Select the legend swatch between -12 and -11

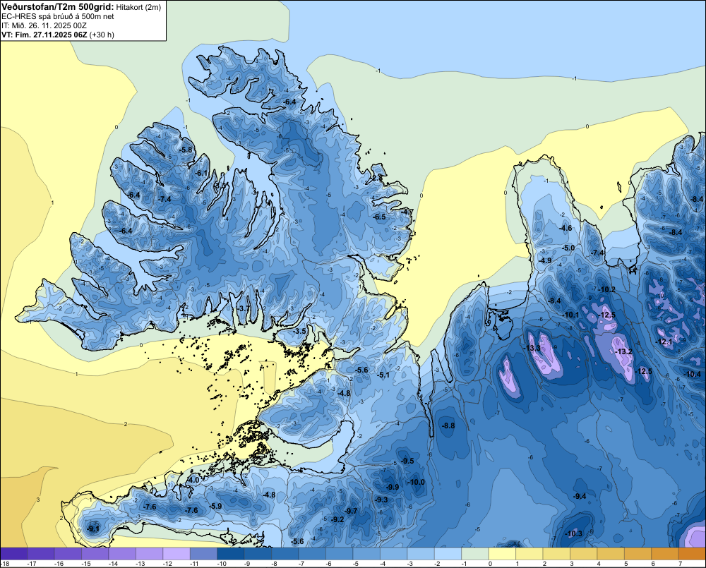(176, 554)
